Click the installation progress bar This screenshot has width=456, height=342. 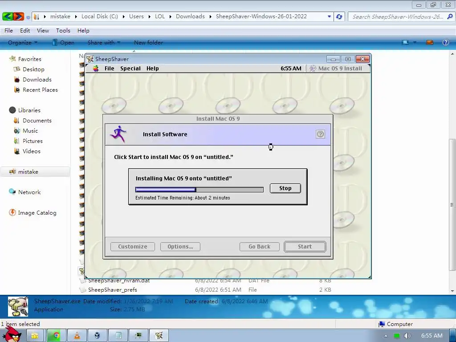(x=199, y=190)
